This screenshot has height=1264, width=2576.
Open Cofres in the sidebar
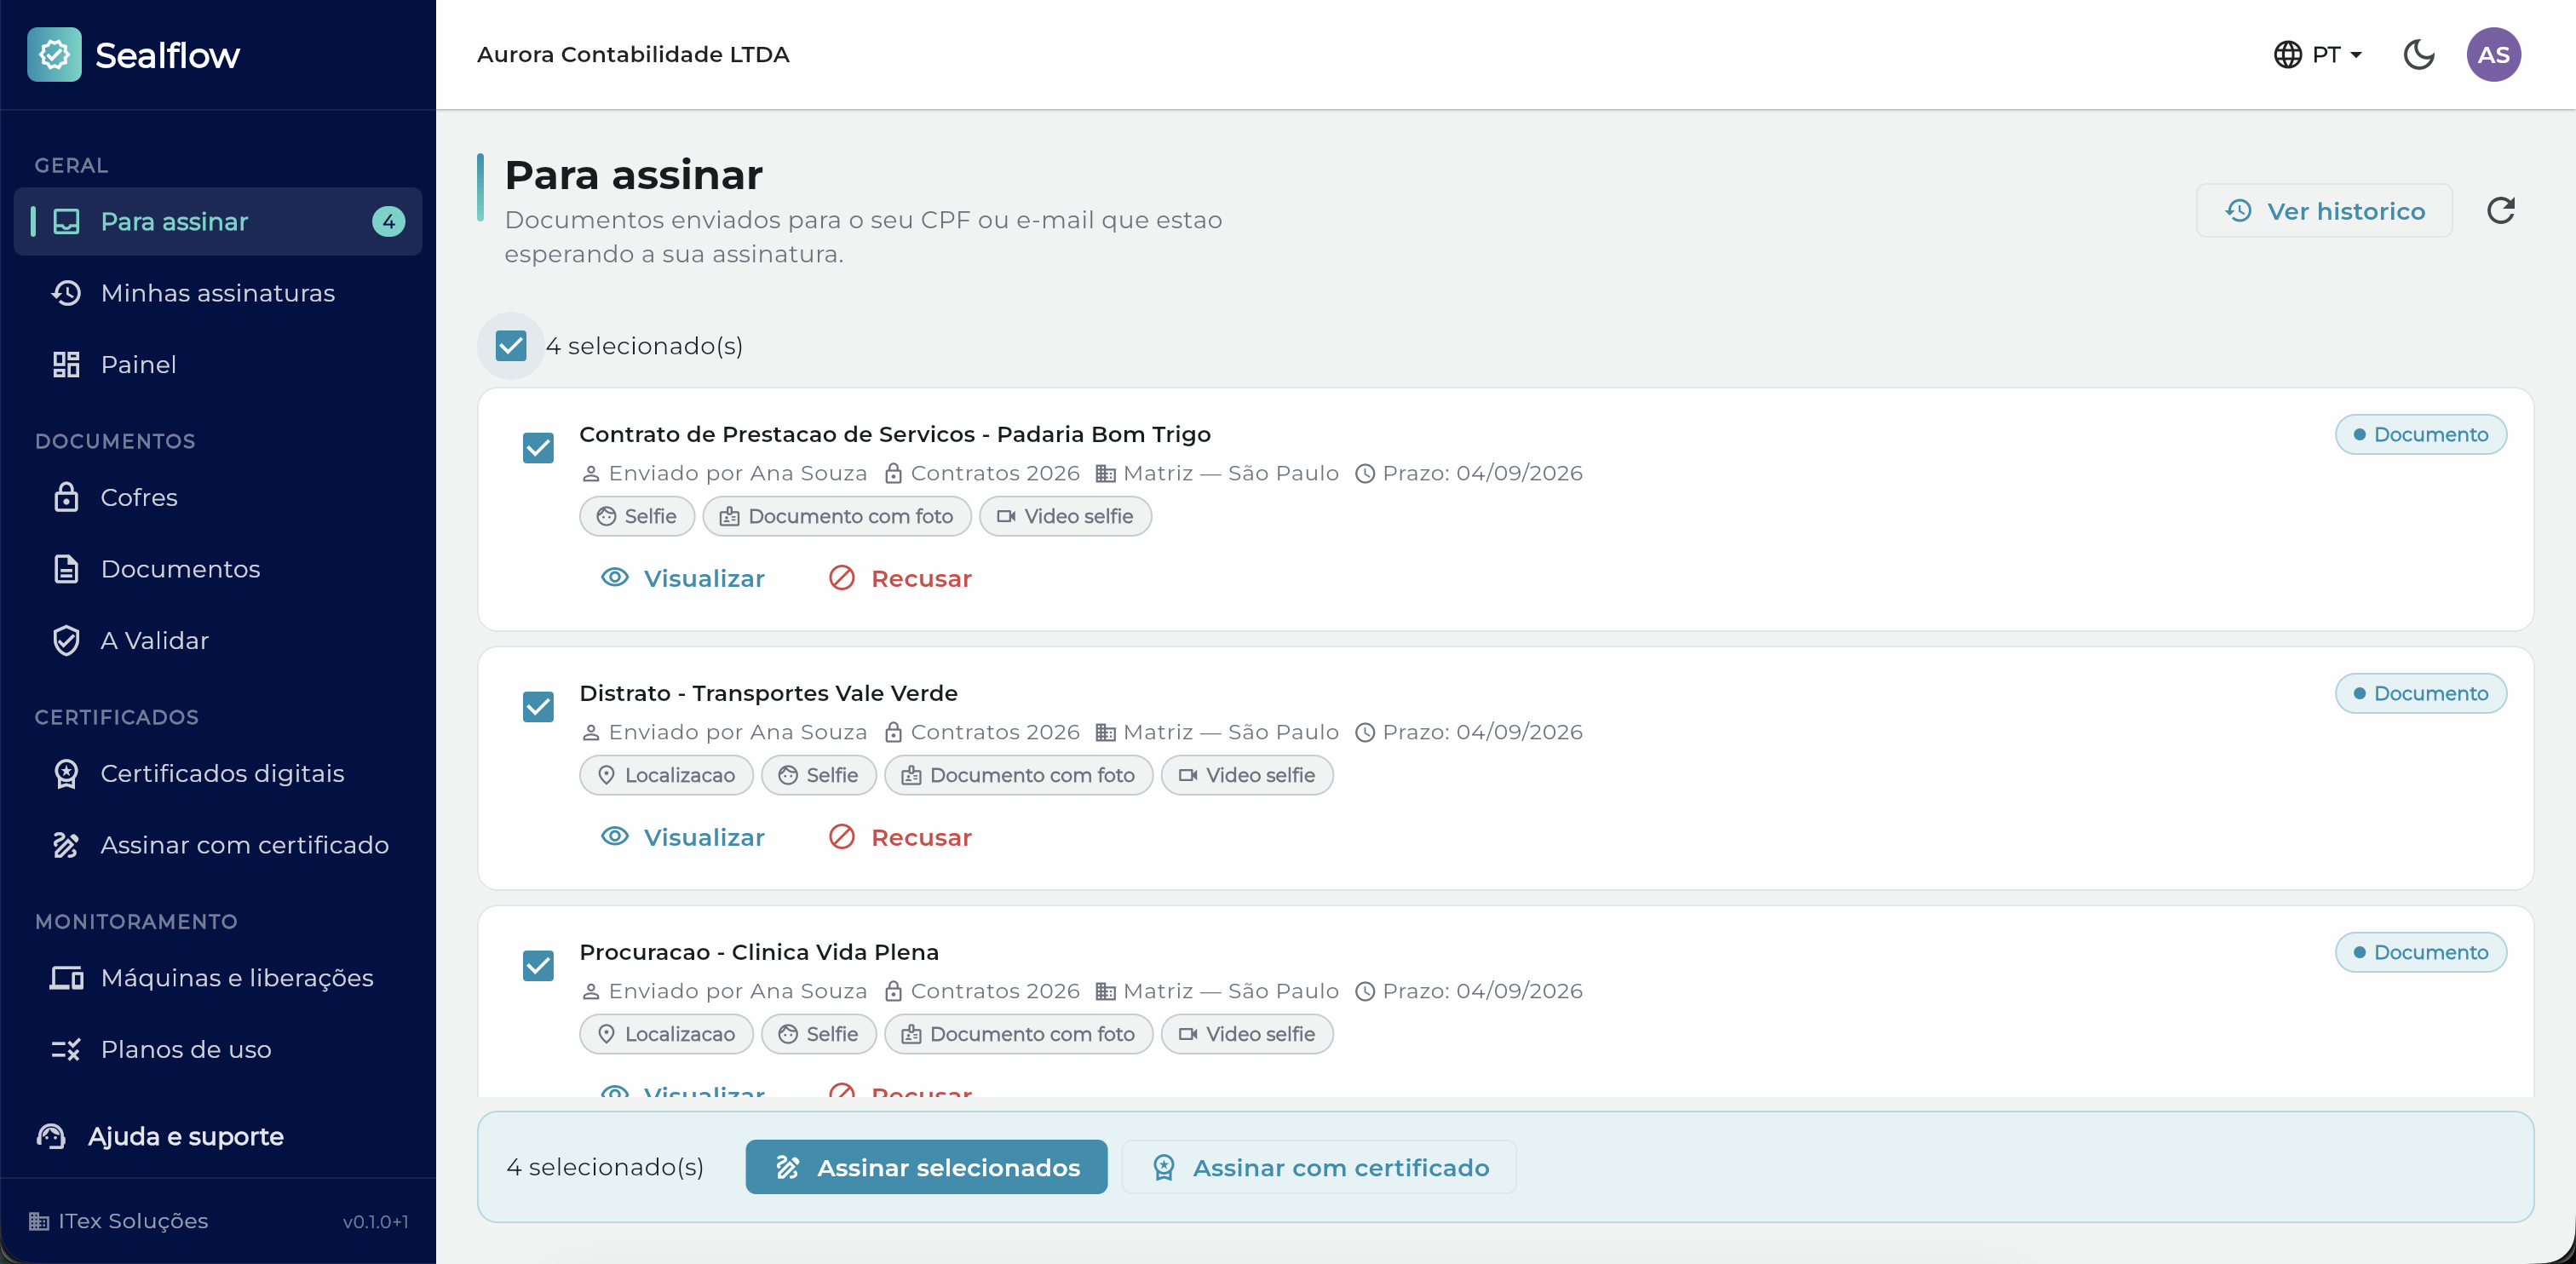click(218, 497)
